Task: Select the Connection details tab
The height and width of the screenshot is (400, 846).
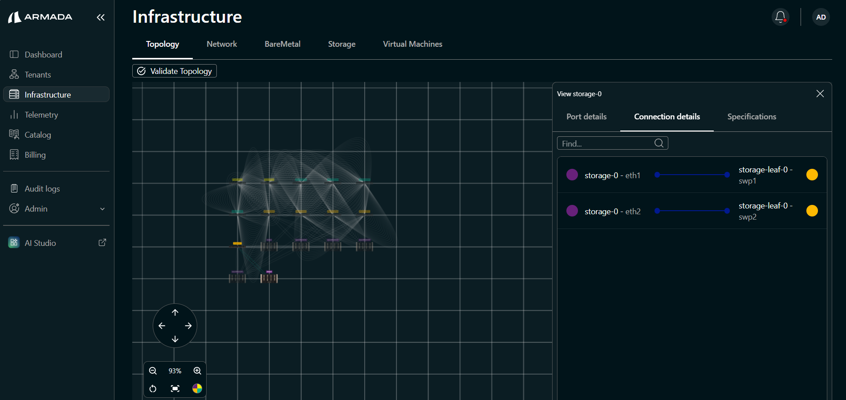Action: pos(667,117)
